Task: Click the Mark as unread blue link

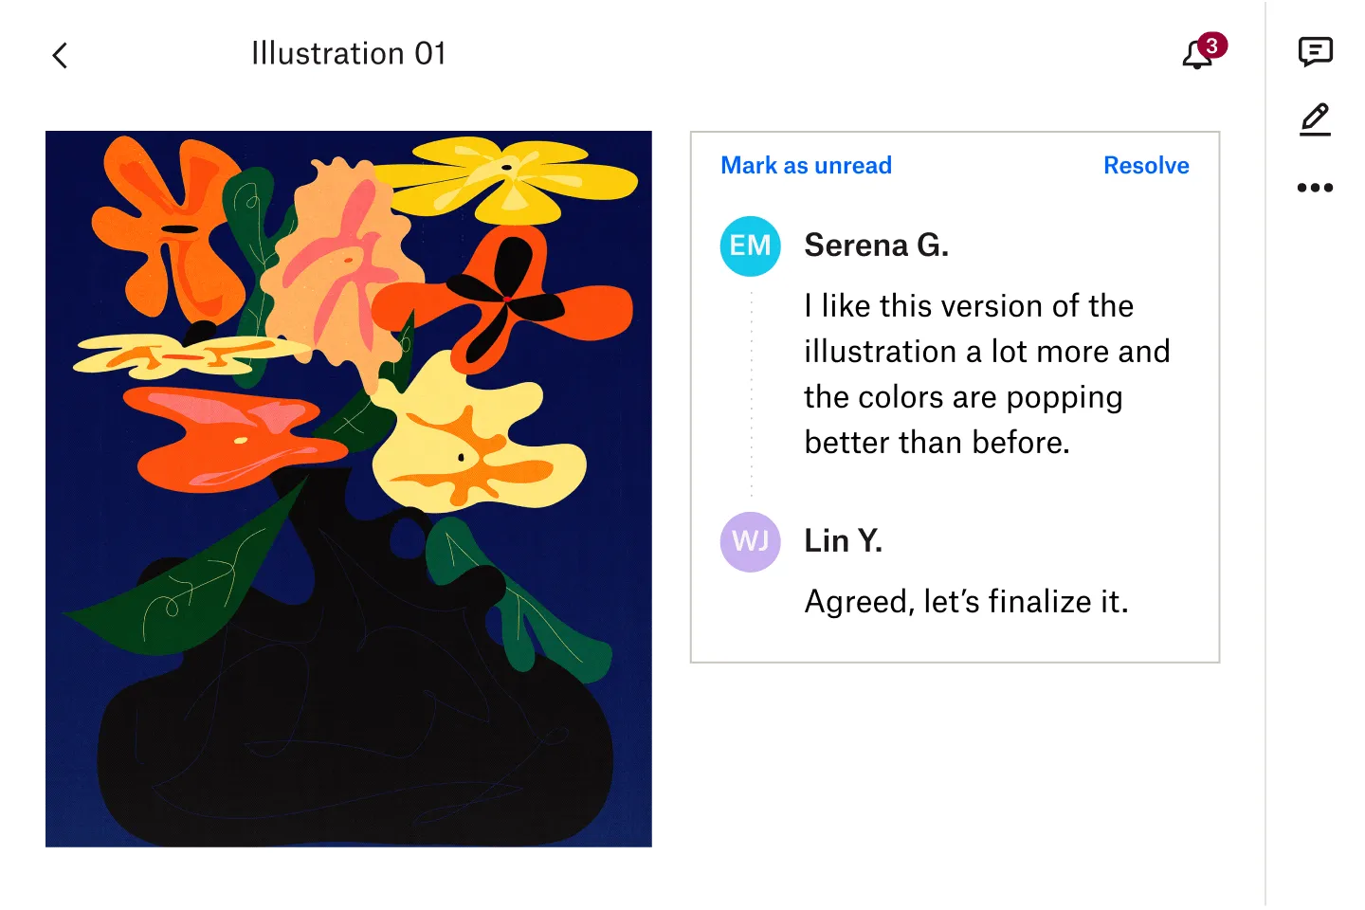Action: (x=806, y=165)
